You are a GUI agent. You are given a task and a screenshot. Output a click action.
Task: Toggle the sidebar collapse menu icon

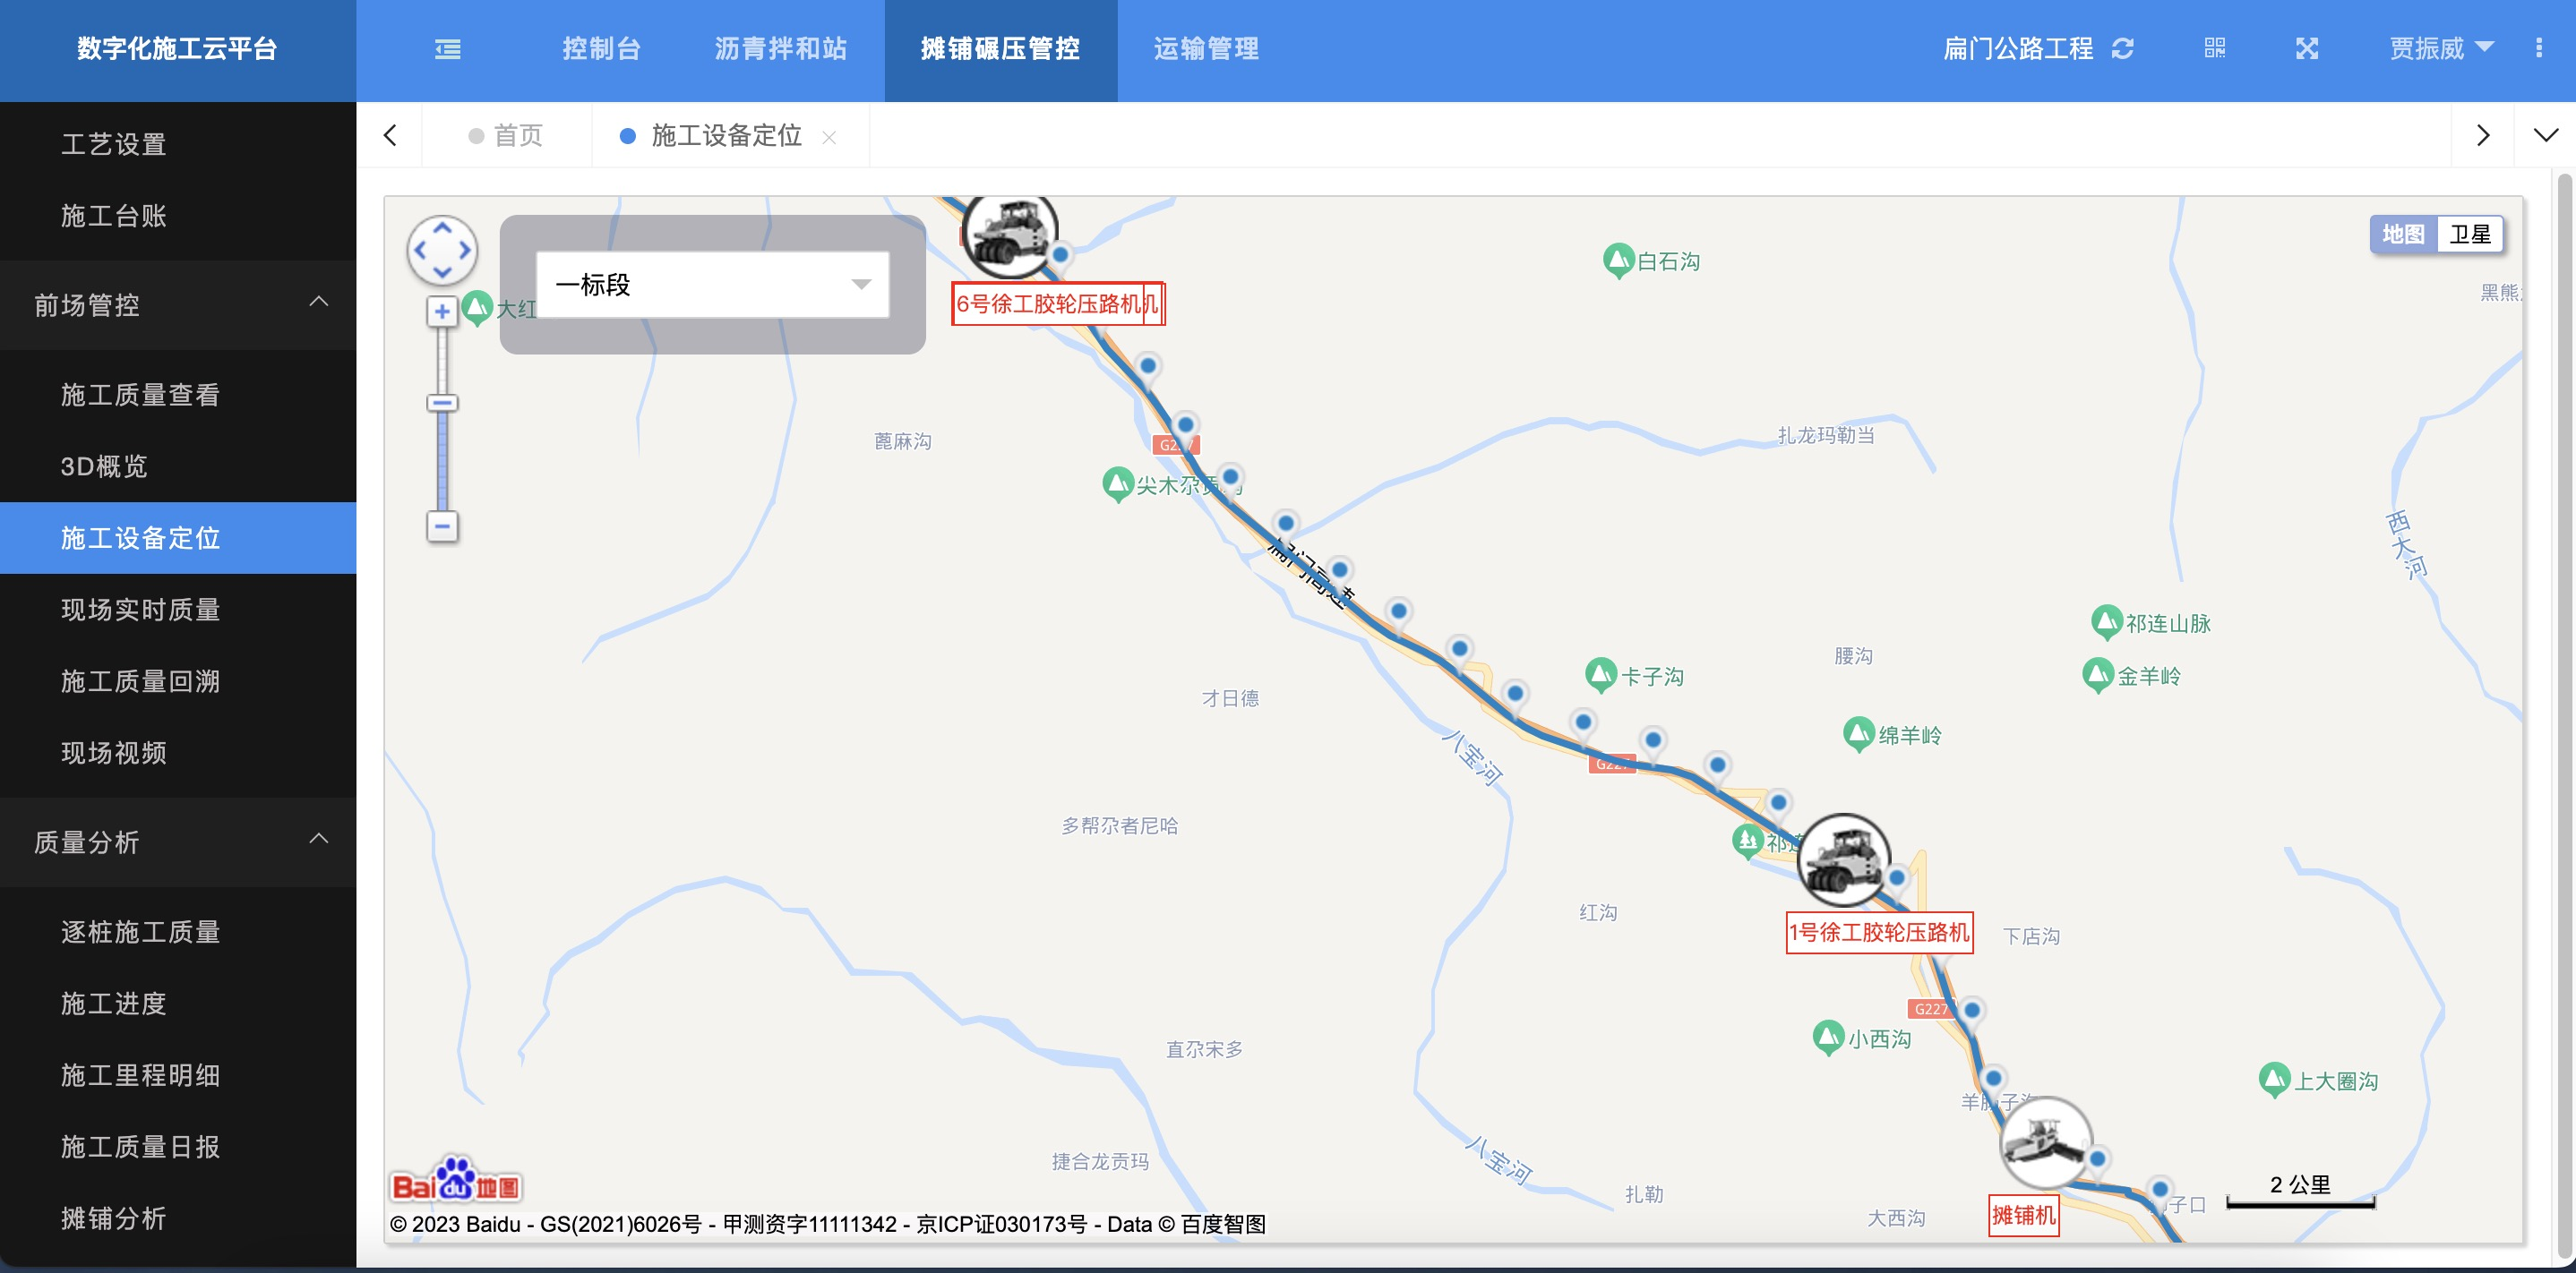click(x=447, y=49)
